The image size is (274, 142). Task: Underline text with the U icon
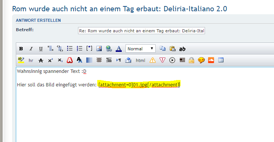pos(41,48)
